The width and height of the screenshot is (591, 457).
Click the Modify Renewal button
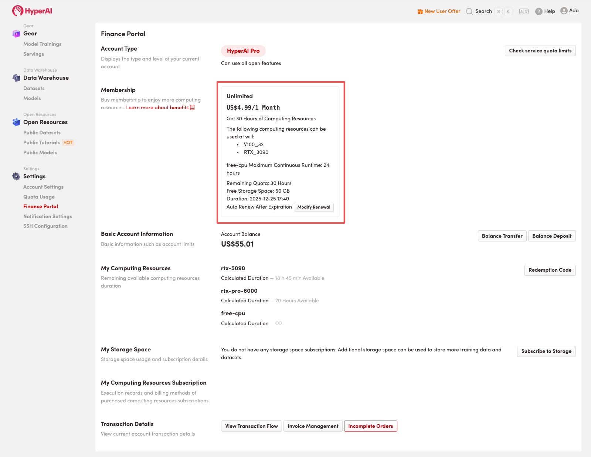tap(313, 207)
